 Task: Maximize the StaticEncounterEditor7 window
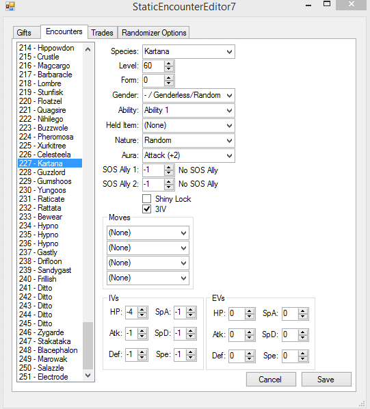[327, 4]
